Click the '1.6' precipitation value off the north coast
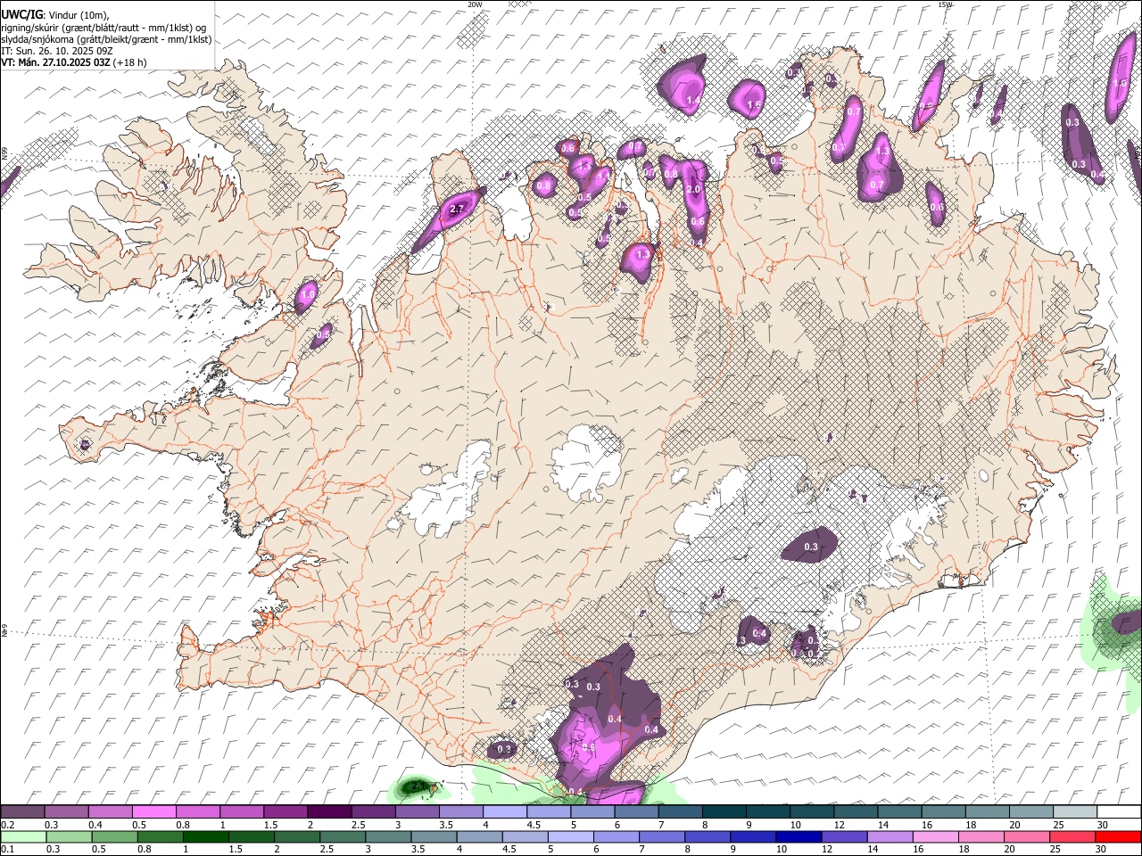Viewport: 1142px width, 856px height. pos(753,104)
